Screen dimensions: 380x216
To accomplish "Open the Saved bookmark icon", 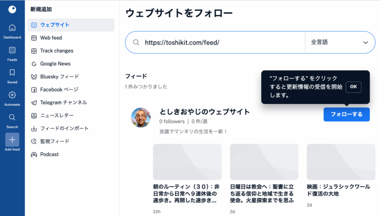I will pyautogui.click(x=12, y=73).
